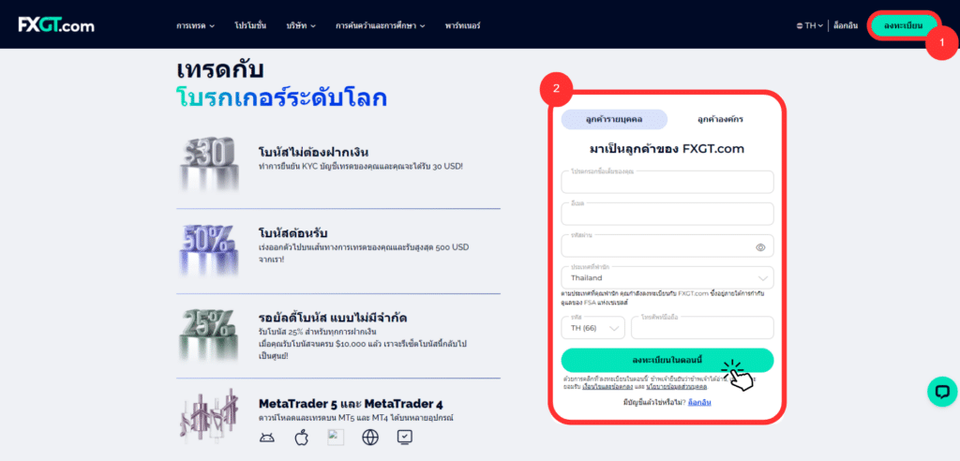Screen dimensions: 960x461
Task: Click the FXGT.com logo
Action: [55, 24]
